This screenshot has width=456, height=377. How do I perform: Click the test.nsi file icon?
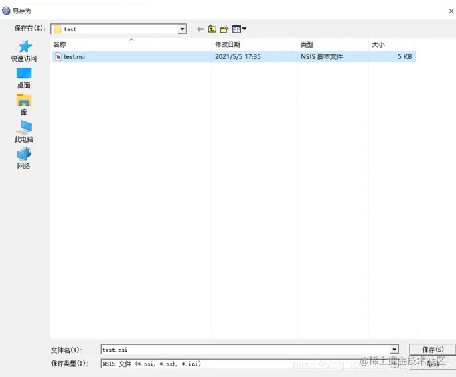[58, 56]
